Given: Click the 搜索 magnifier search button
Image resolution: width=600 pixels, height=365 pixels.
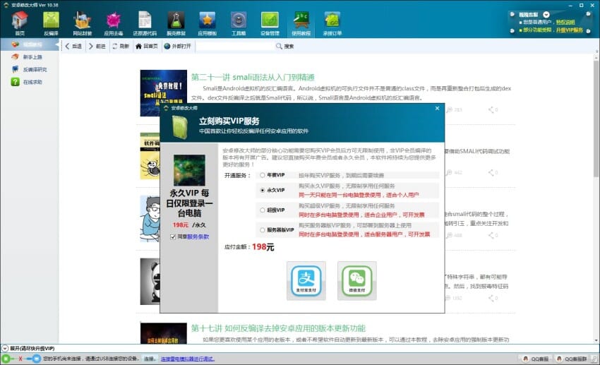Looking at the screenshot, I should tap(284, 47).
